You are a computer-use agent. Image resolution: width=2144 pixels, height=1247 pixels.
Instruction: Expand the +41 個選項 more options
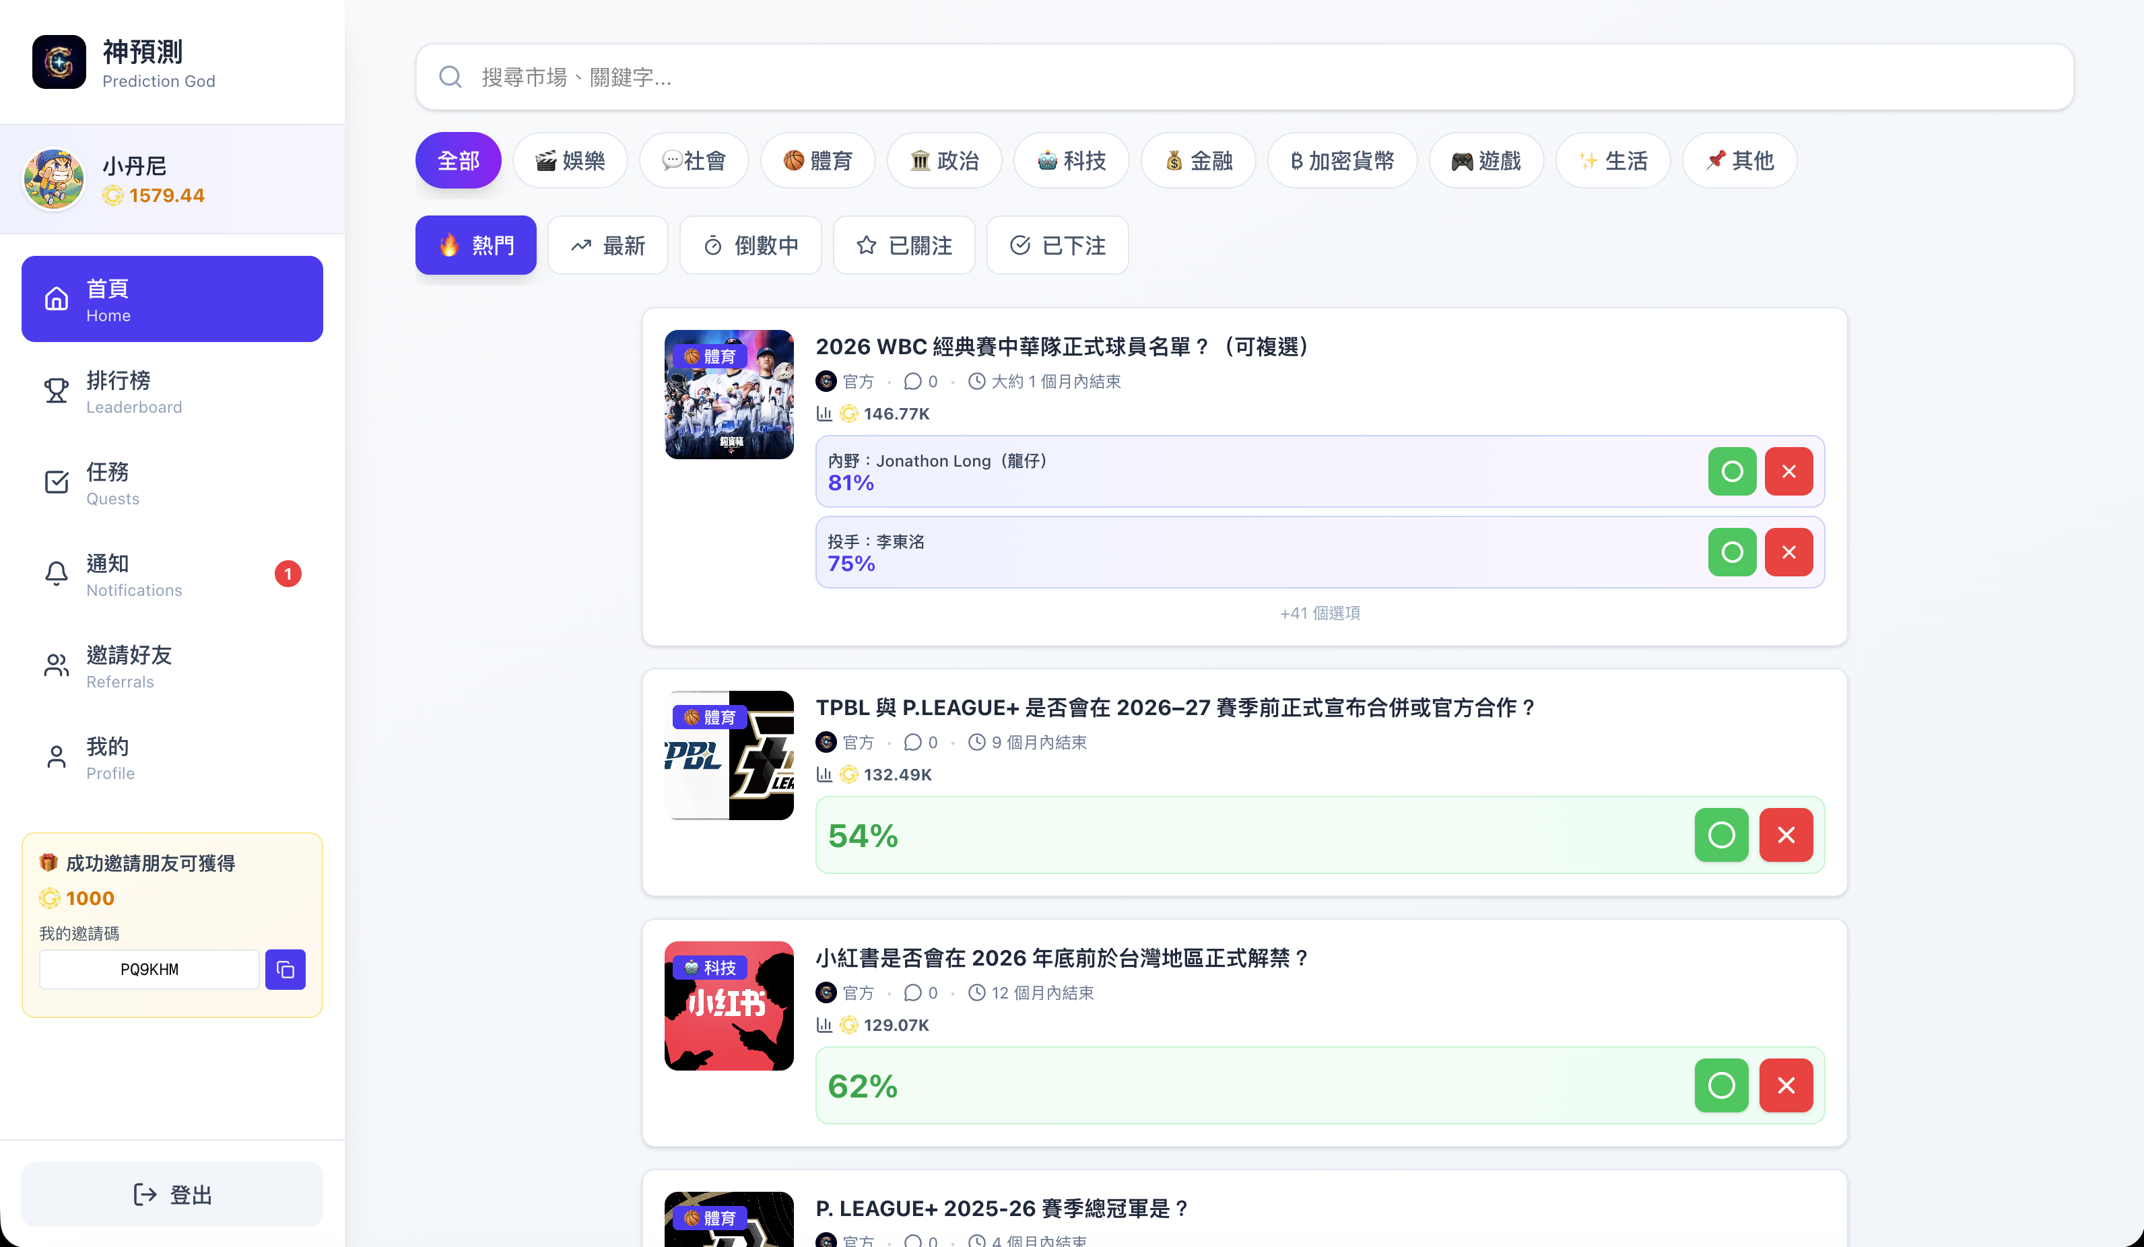(1320, 613)
